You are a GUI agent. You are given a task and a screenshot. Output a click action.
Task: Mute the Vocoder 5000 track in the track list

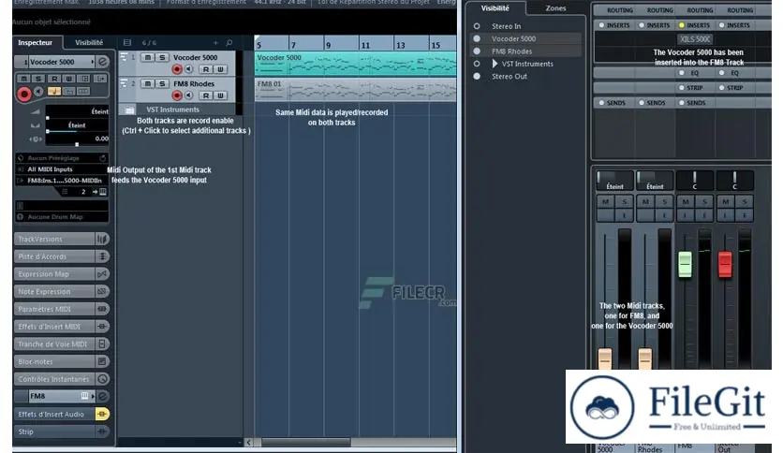[x=147, y=57]
